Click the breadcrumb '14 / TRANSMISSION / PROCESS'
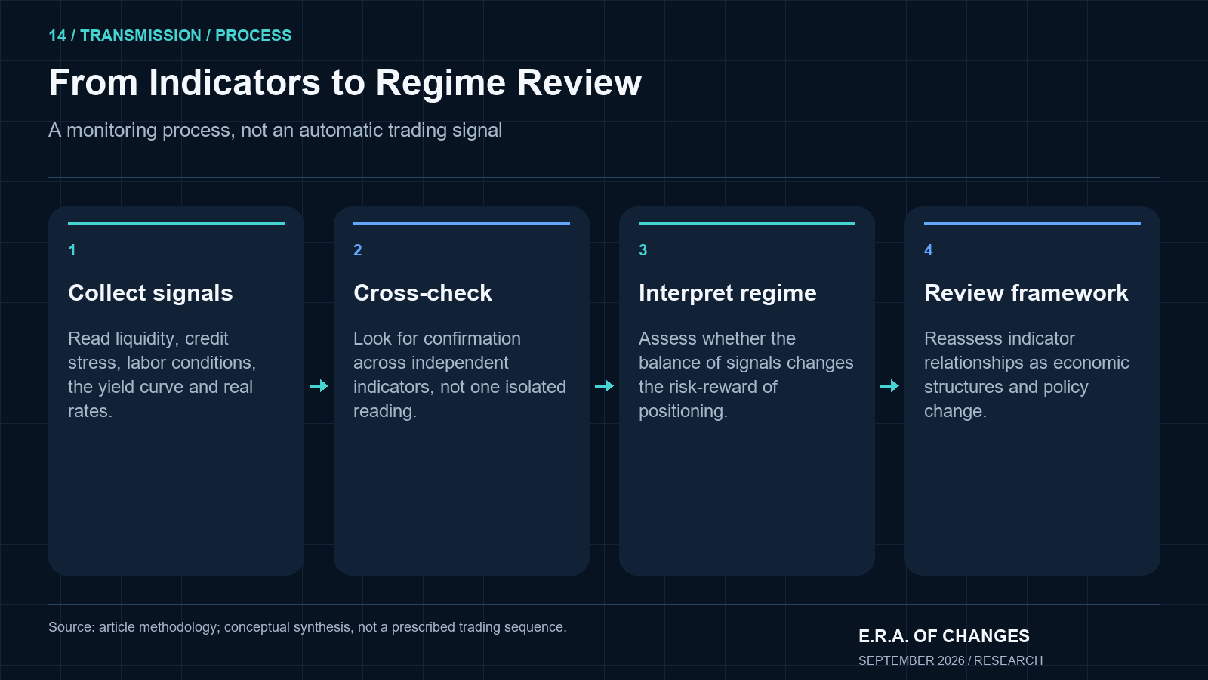The width and height of the screenshot is (1208, 680). (170, 36)
